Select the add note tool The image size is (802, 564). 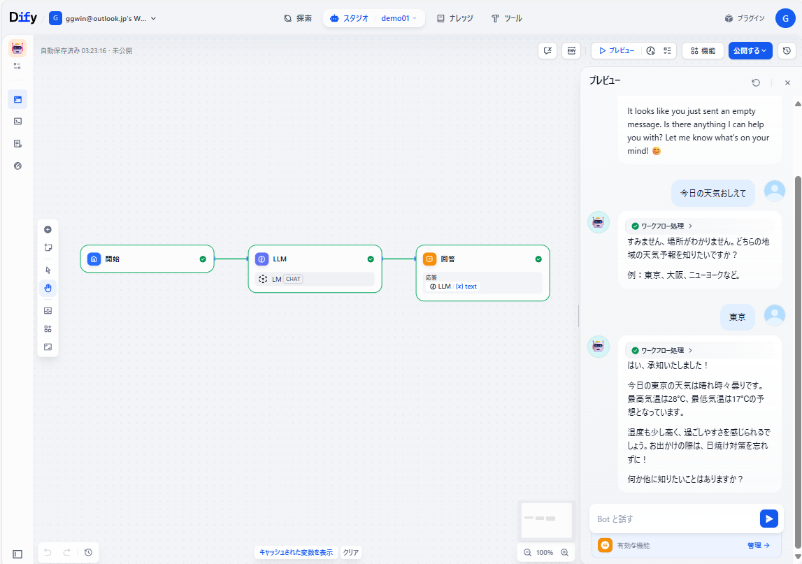pyautogui.click(x=48, y=247)
